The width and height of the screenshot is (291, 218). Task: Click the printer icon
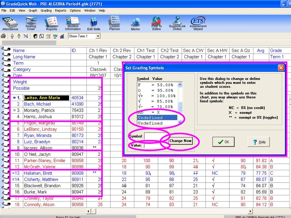tap(3, 36)
